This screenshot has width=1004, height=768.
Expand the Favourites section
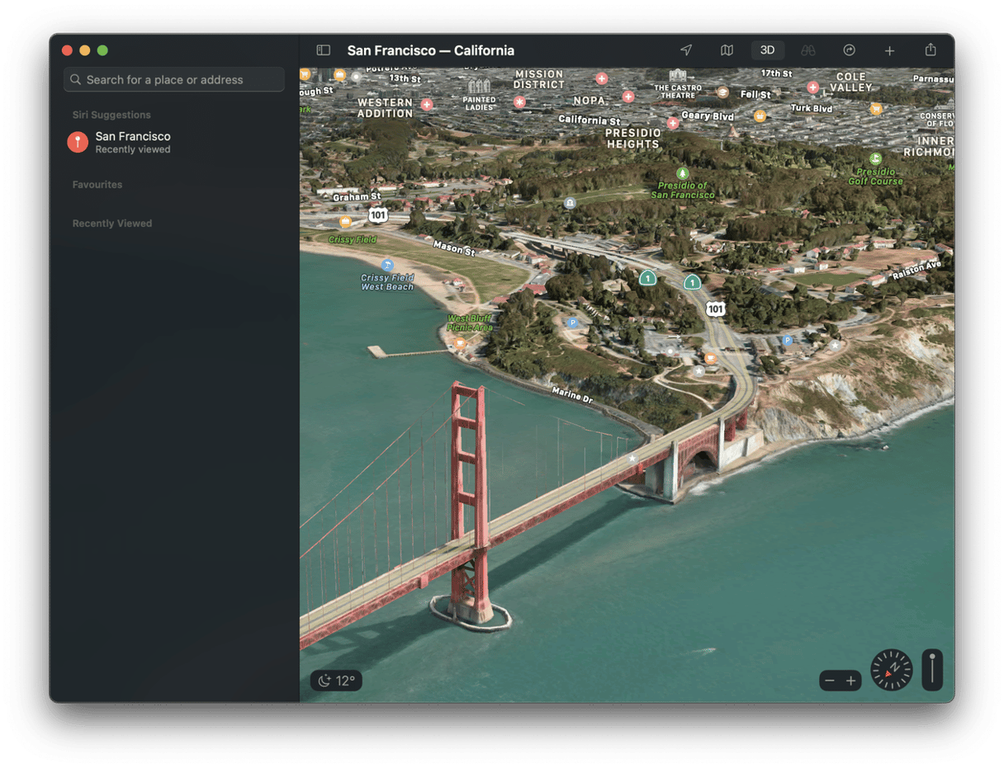pos(97,185)
